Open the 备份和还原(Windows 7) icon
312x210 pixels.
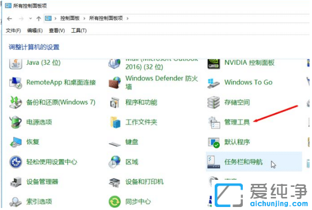pos(16,102)
